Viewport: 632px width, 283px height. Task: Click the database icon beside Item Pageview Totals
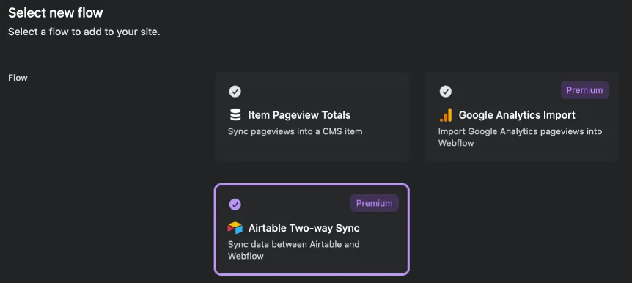[235, 115]
